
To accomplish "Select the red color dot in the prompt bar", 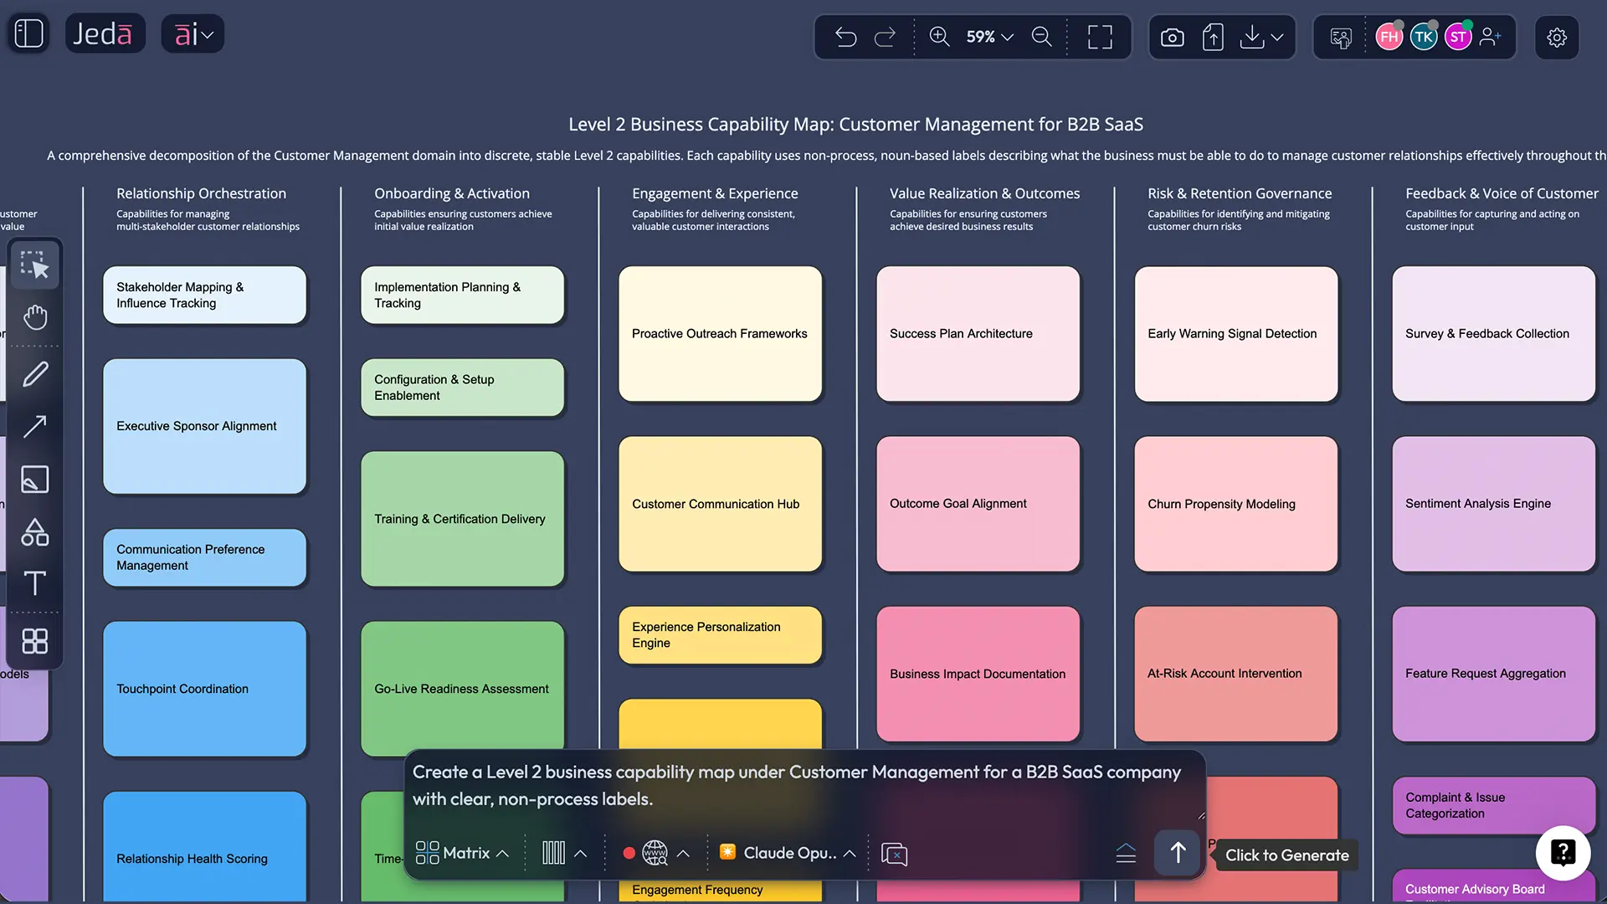I will pos(629,853).
